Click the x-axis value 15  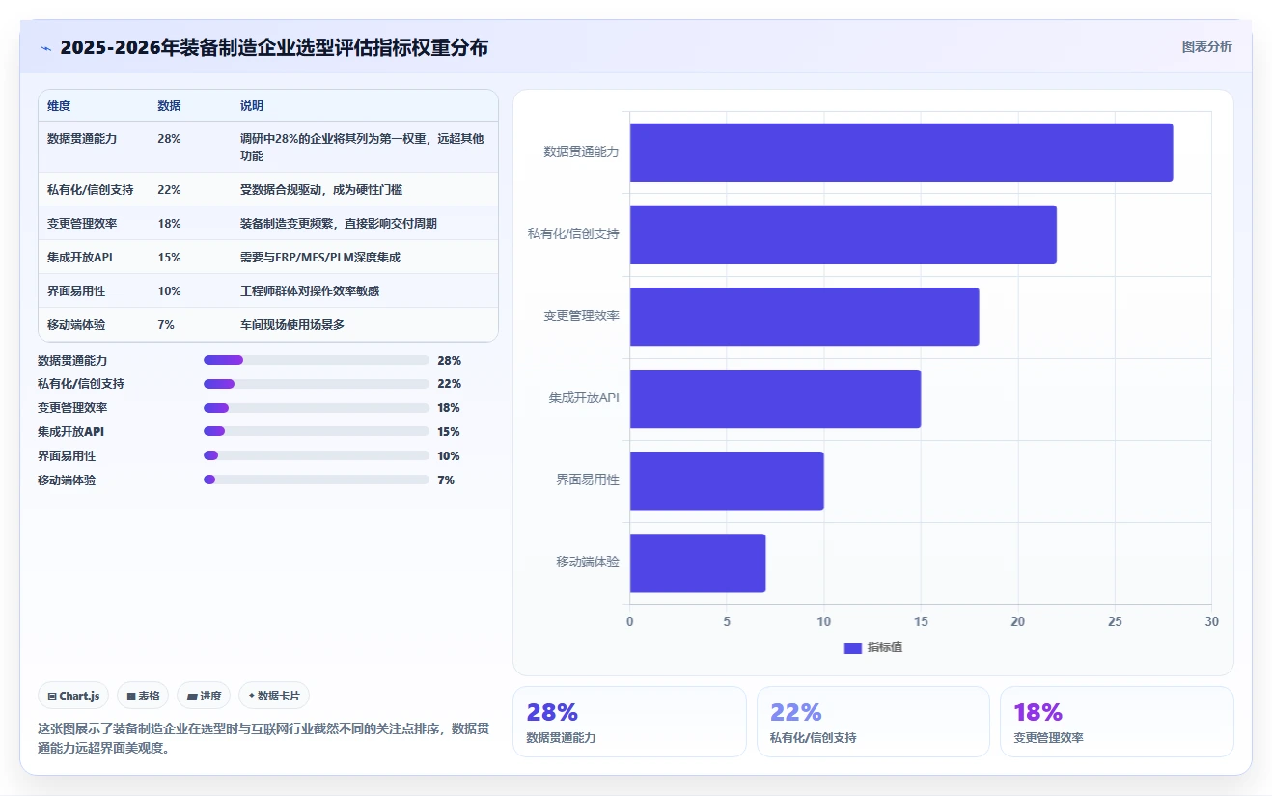click(x=921, y=622)
